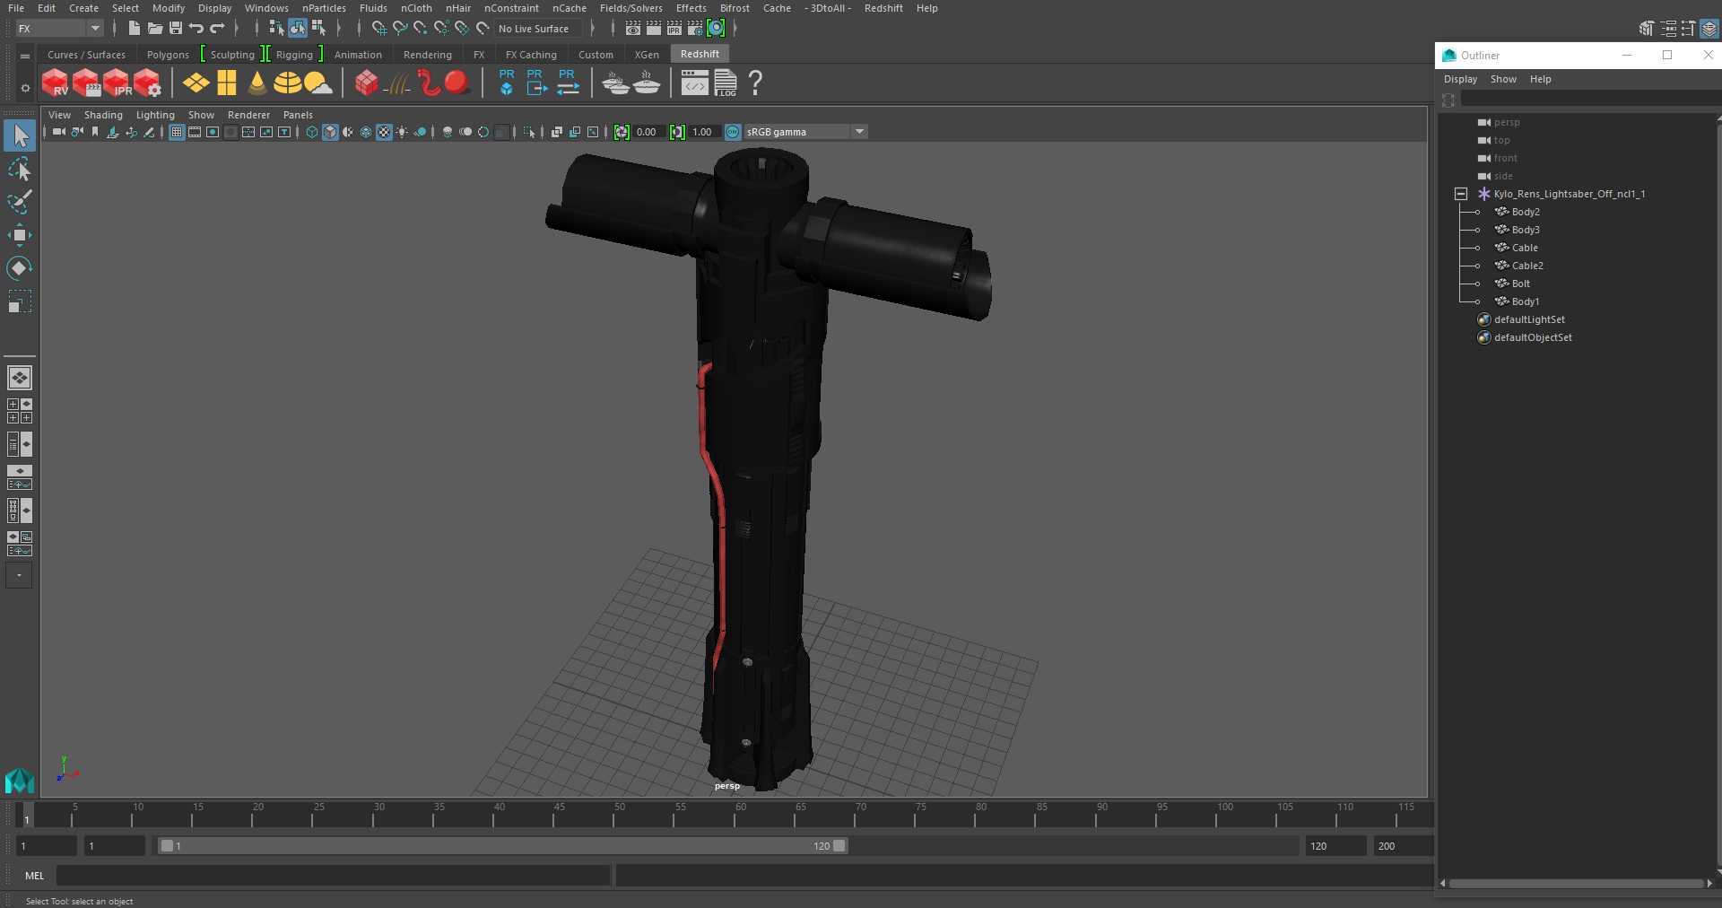
Task: Activate the Lasso select tool
Action: click(x=20, y=170)
